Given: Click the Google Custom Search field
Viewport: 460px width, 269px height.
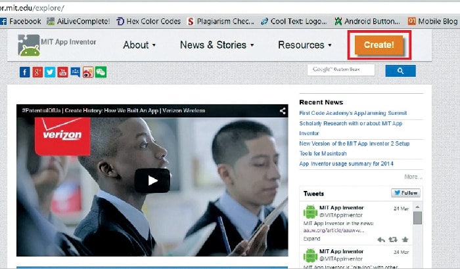Looking at the screenshot, I should click(341, 70).
